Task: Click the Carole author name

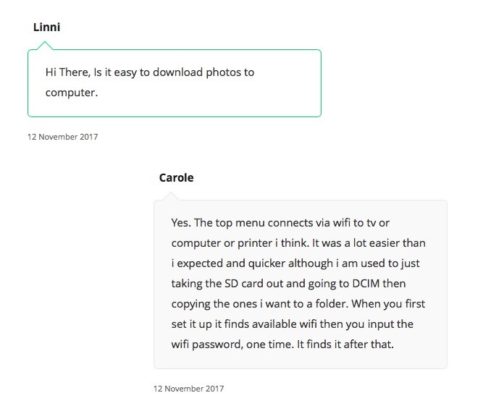Action: pos(176,177)
